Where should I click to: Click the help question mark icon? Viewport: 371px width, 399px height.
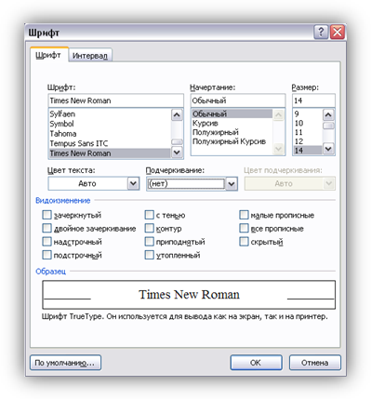click(x=321, y=32)
